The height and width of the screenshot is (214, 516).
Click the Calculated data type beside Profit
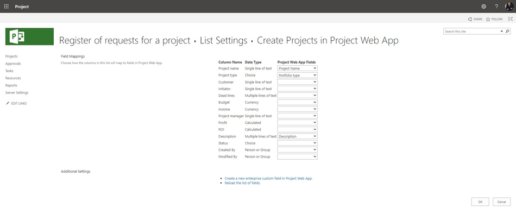pyautogui.click(x=253, y=122)
